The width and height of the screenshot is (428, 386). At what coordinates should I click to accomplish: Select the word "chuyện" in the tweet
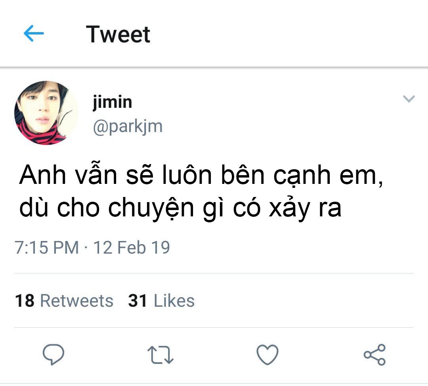click(x=151, y=208)
